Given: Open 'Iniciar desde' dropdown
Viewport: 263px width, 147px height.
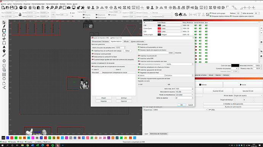Looking at the screenshot, I should pyautogui.click(x=248, y=95).
